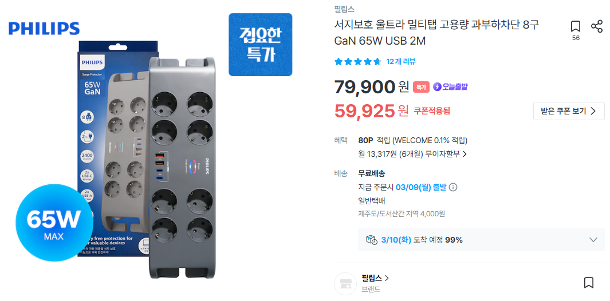This screenshot has height=301, width=610.
Task: Click the info icon beside 출발 date
Action: [x=453, y=187]
